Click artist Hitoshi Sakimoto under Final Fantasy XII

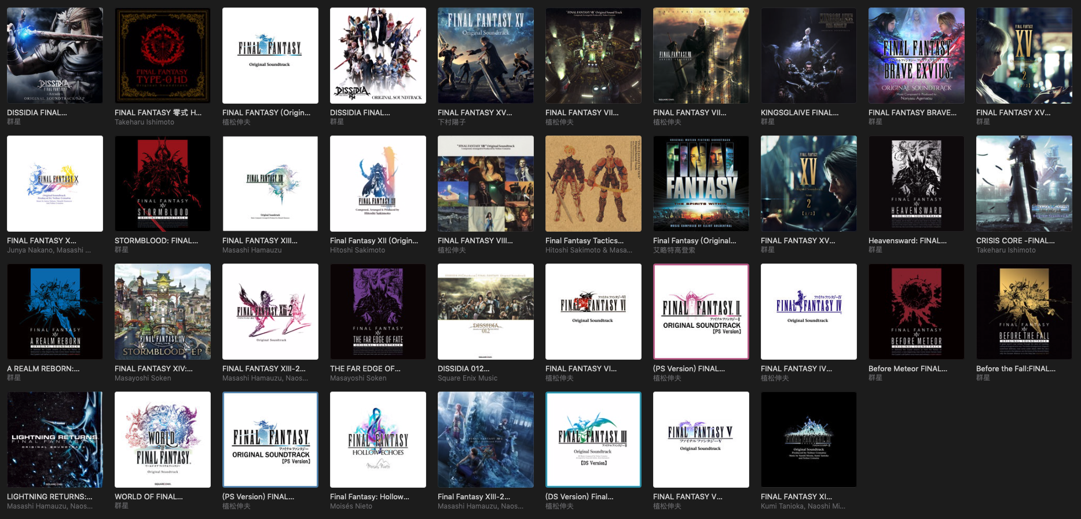pos(357,250)
